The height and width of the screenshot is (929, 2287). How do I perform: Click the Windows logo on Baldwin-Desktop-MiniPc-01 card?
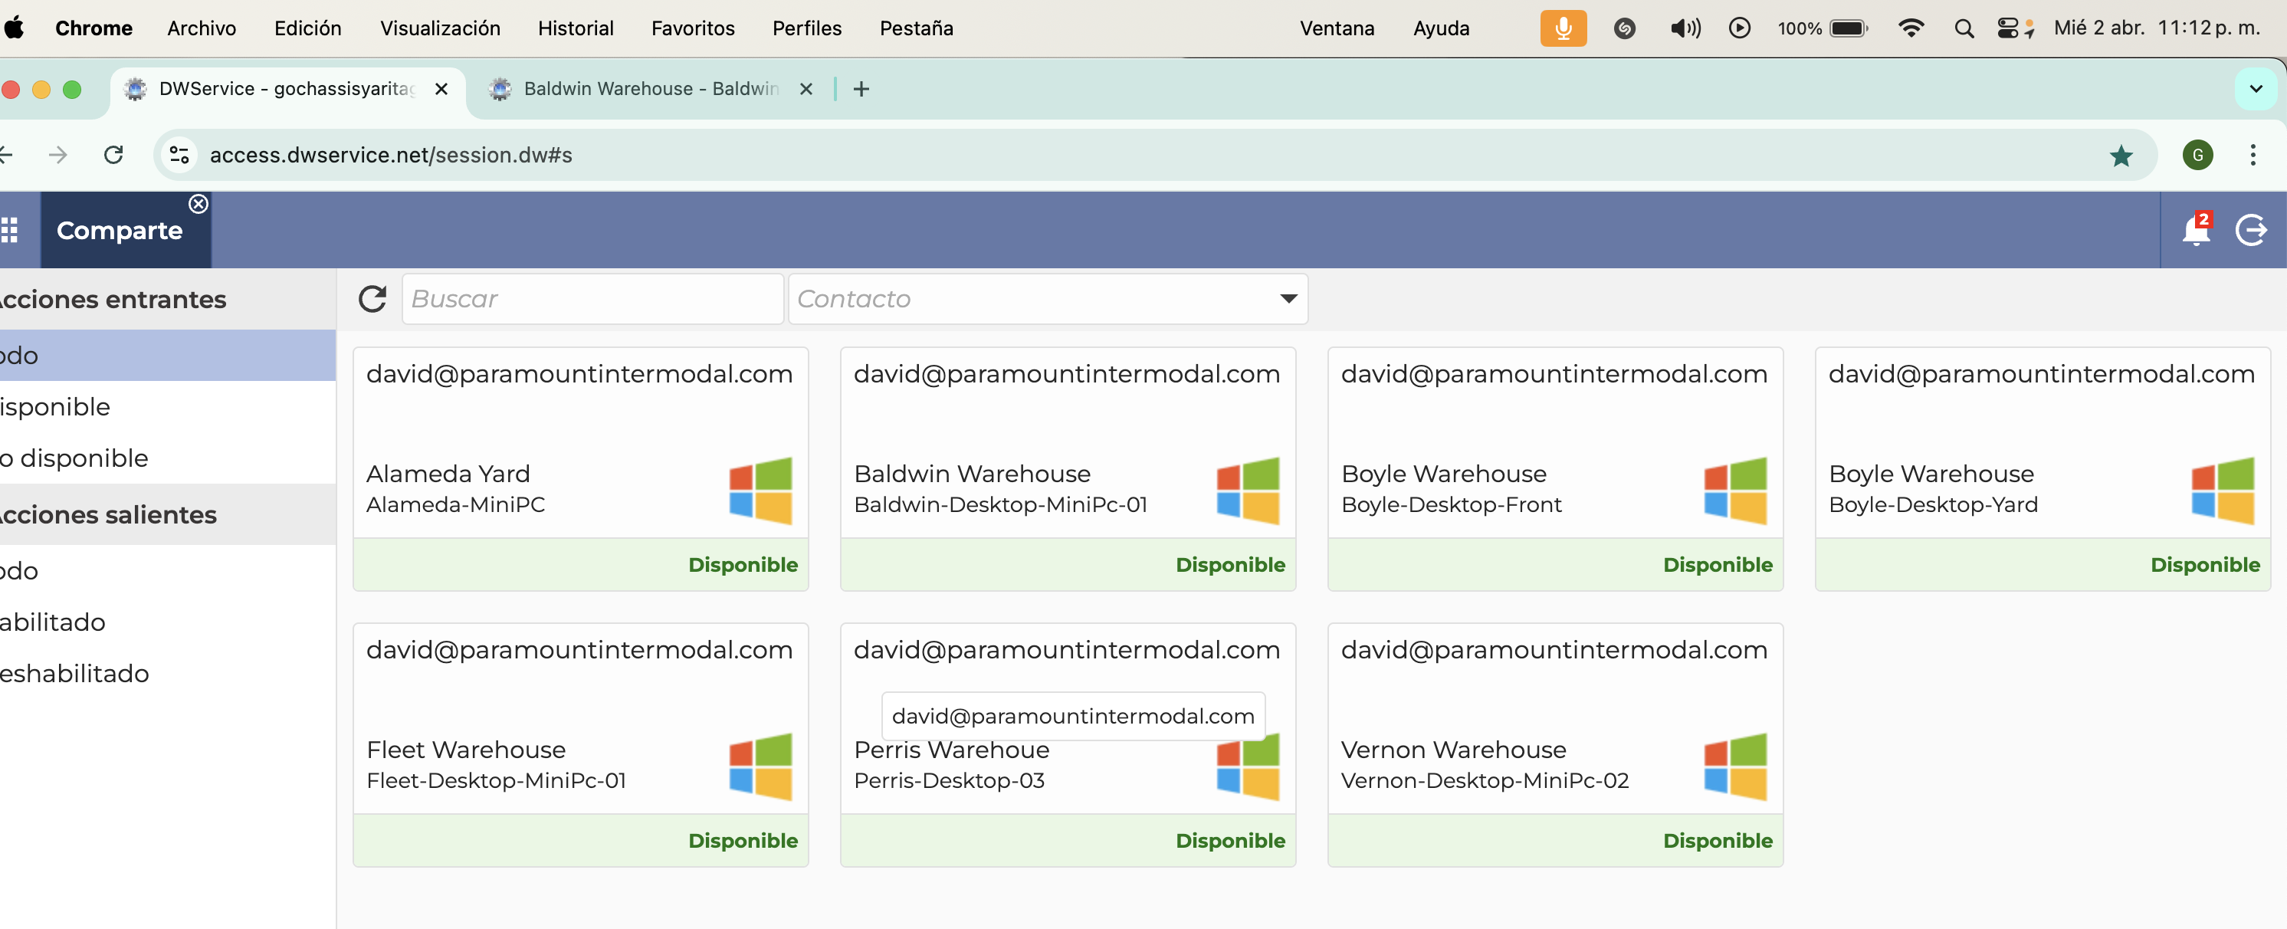pos(1248,491)
